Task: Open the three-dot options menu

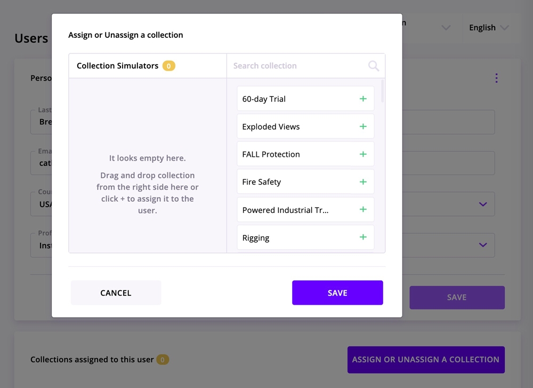Action: 496,78
